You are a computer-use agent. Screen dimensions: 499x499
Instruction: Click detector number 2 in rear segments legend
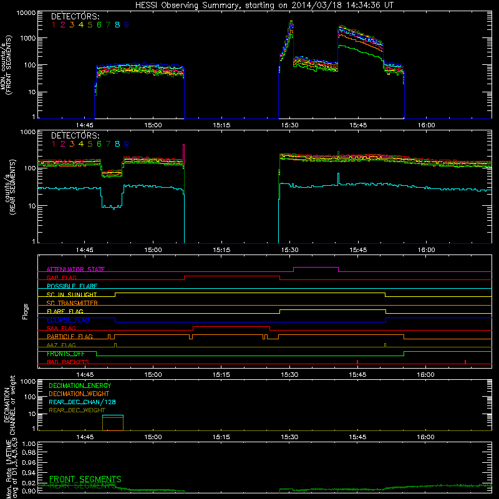point(63,144)
